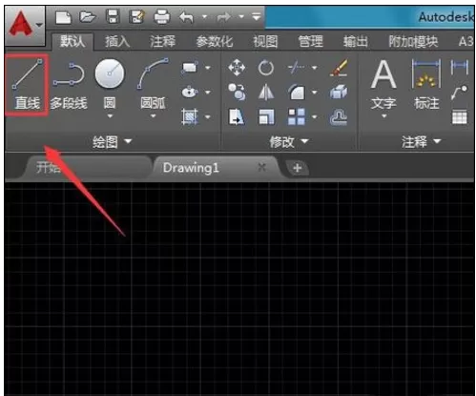Open the rectangle tool dropdown arrow
The image size is (476, 396).
[x=208, y=68]
